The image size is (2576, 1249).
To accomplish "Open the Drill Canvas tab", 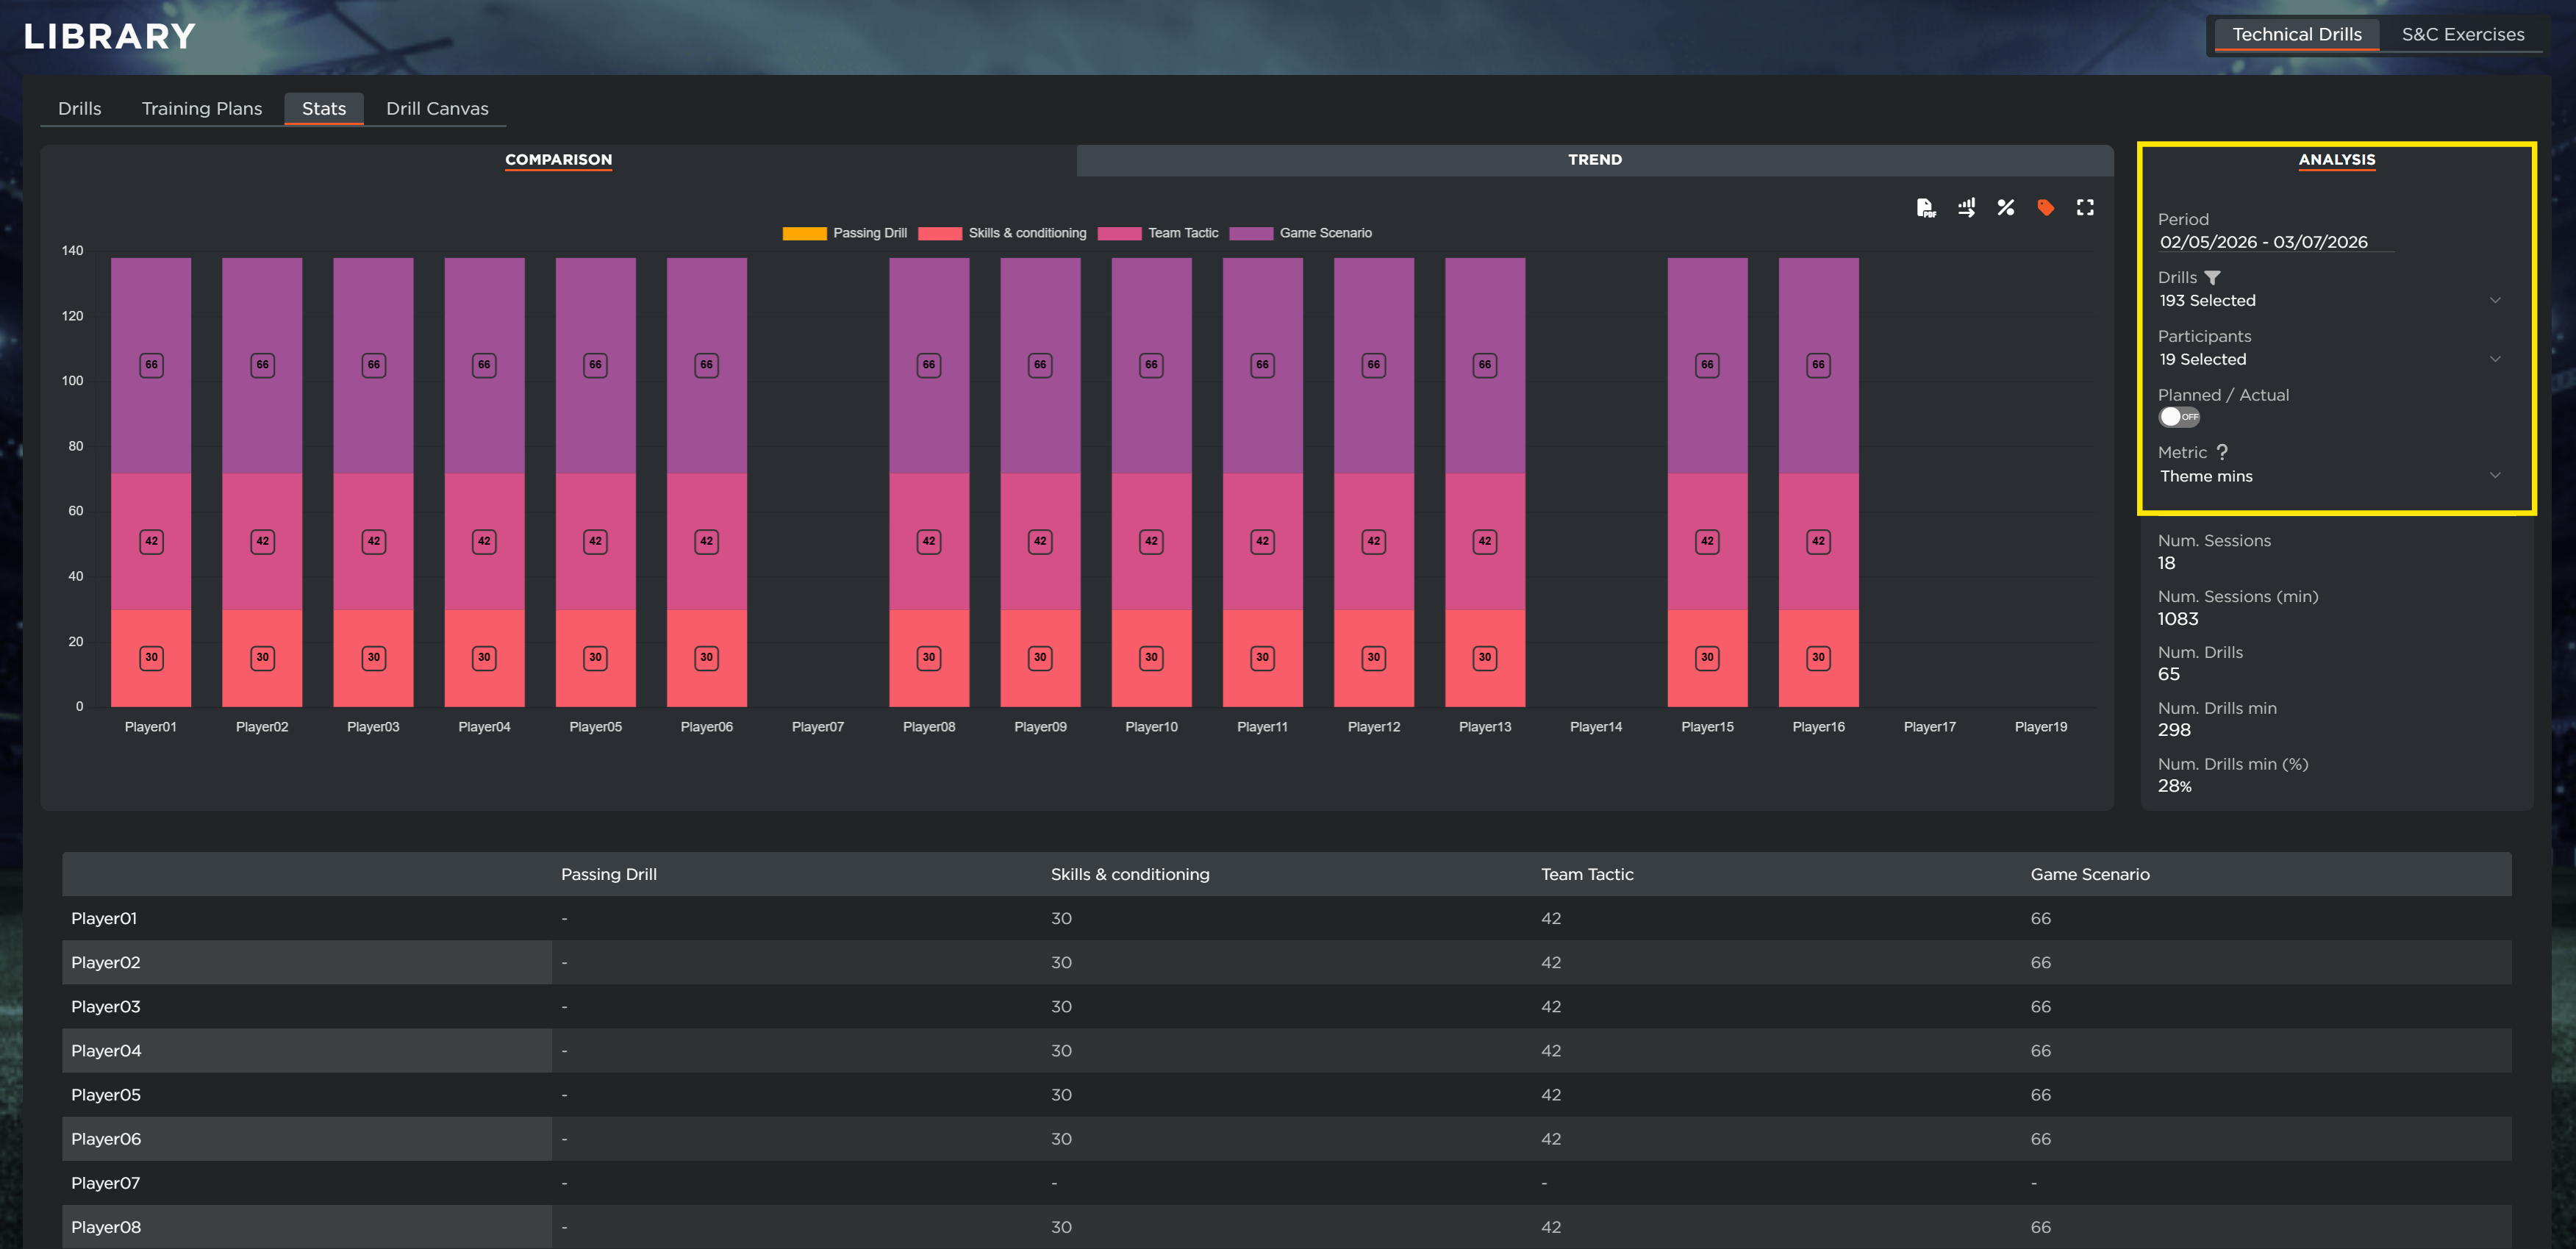I will pyautogui.click(x=437, y=109).
